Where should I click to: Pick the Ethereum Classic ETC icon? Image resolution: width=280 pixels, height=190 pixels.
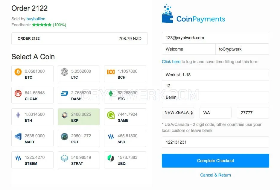click(x=111, y=93)
